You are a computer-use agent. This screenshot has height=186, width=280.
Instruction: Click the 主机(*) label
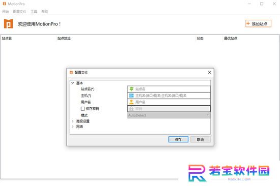coord(86,96)
